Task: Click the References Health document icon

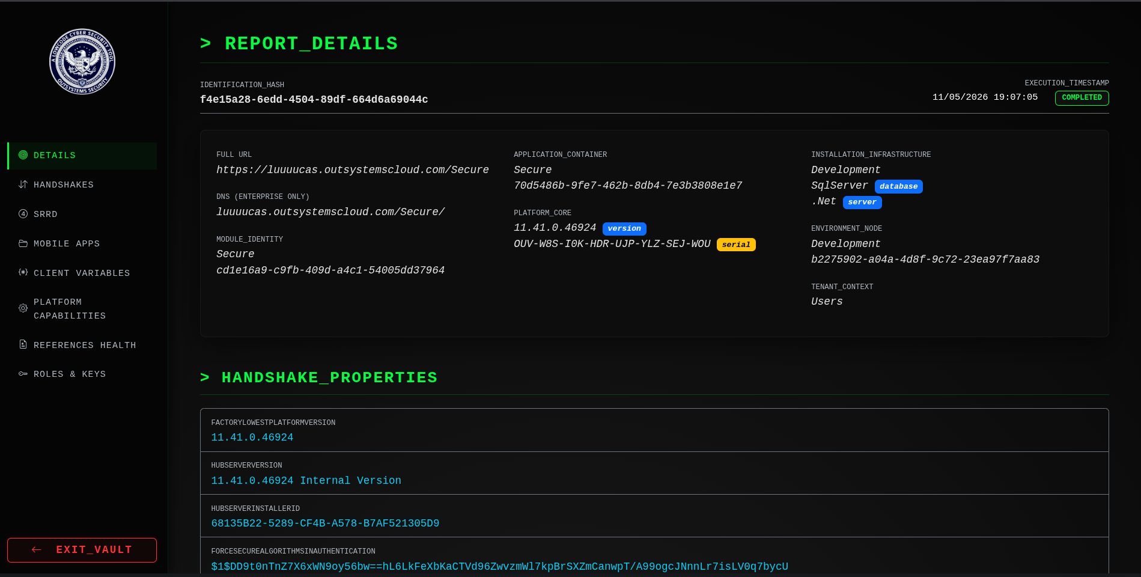Action: coord(23,344)
